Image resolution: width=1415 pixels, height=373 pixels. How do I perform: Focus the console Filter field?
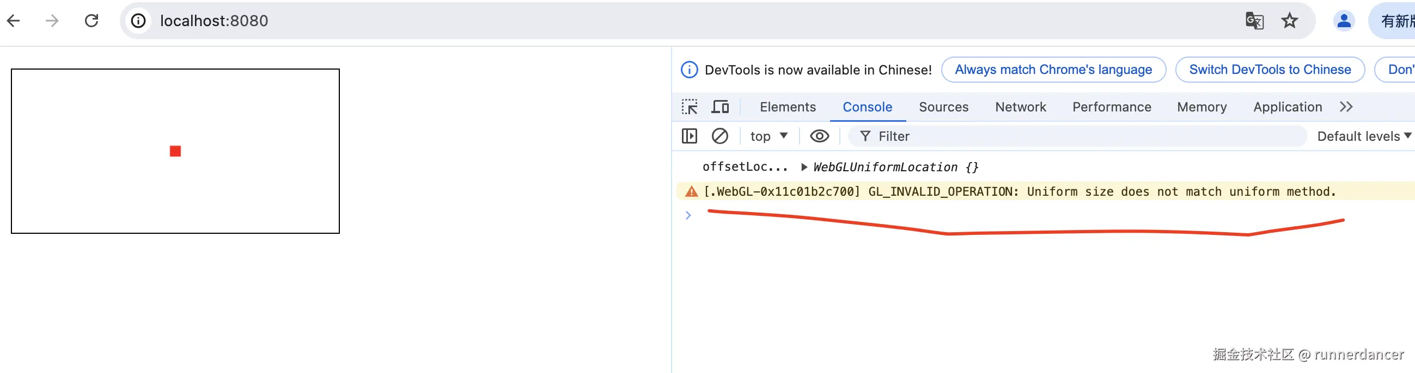(x=1077, y=136)
